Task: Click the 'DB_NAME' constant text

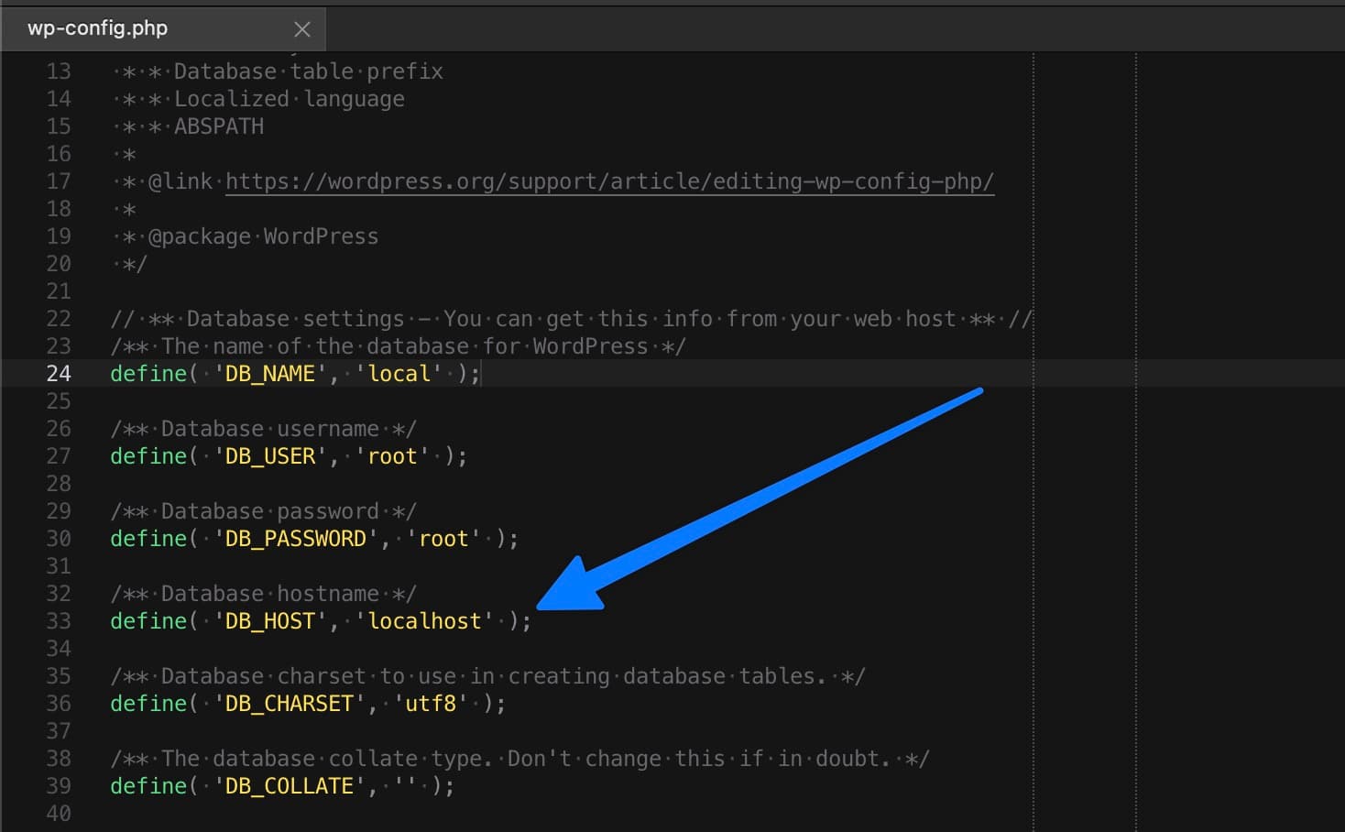Action: coord(269,374)
